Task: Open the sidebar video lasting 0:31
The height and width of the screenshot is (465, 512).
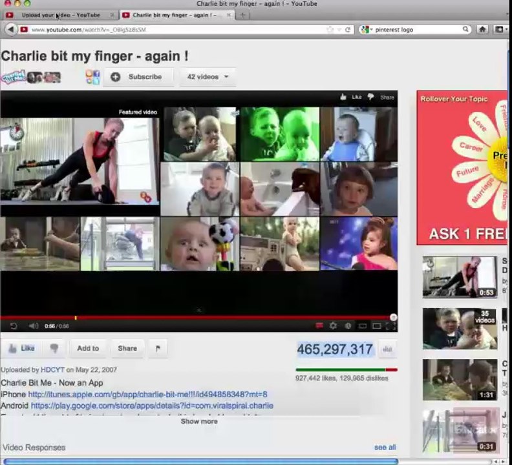Action: (460, 431)
